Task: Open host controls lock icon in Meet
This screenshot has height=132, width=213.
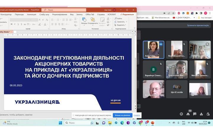Action: coord(208,114)
